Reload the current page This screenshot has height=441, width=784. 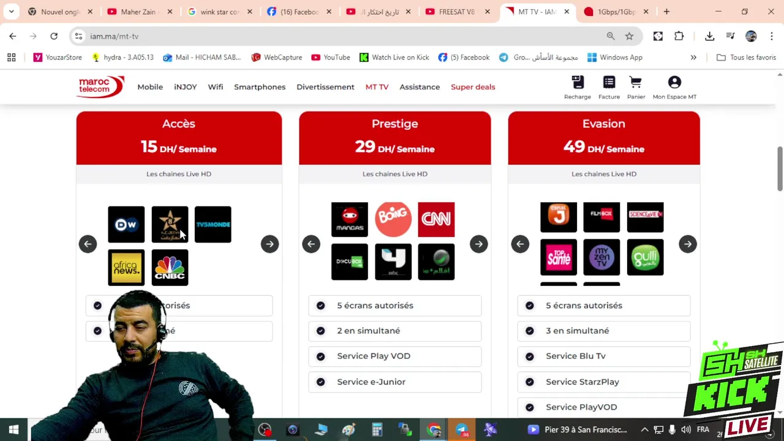pyautogui.click(x=54, y=36)
